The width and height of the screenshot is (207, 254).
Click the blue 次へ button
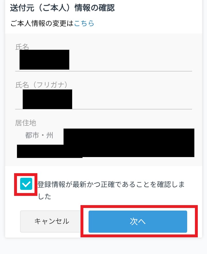point(138,221)
